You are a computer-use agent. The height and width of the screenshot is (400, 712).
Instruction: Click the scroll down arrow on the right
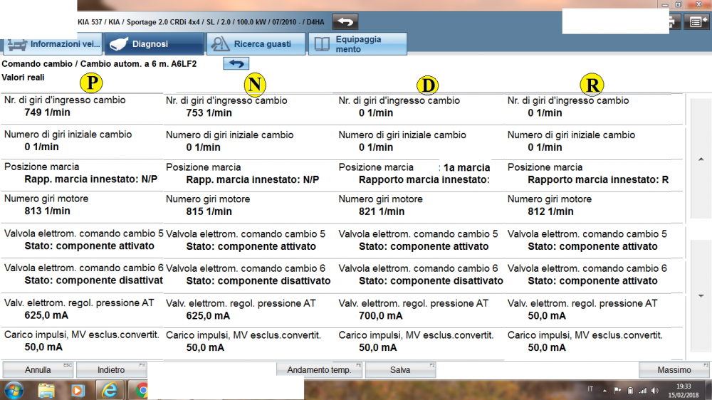(701, 295)
